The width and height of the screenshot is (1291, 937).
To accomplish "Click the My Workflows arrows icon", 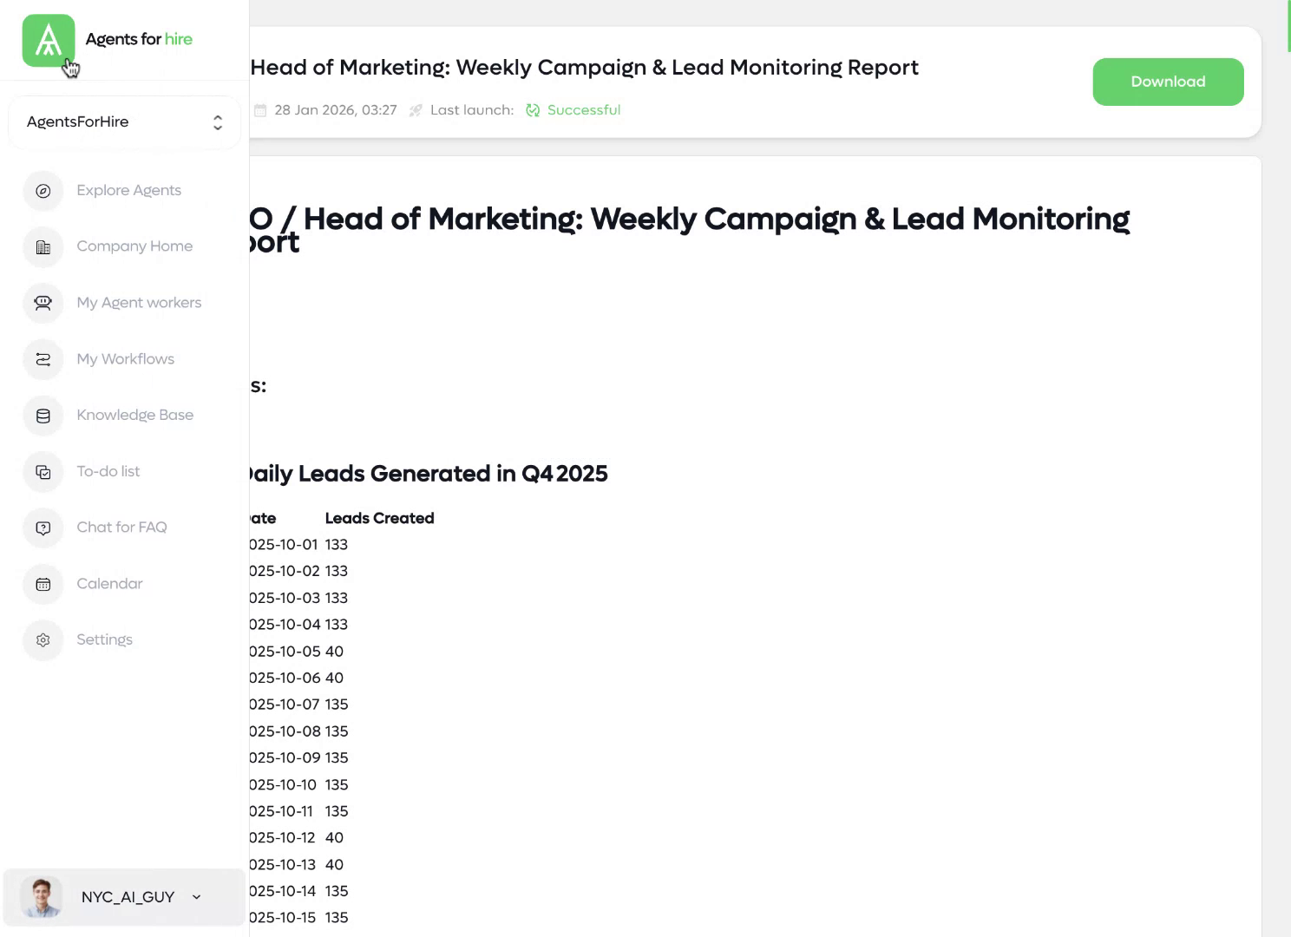I will (43, 359).
